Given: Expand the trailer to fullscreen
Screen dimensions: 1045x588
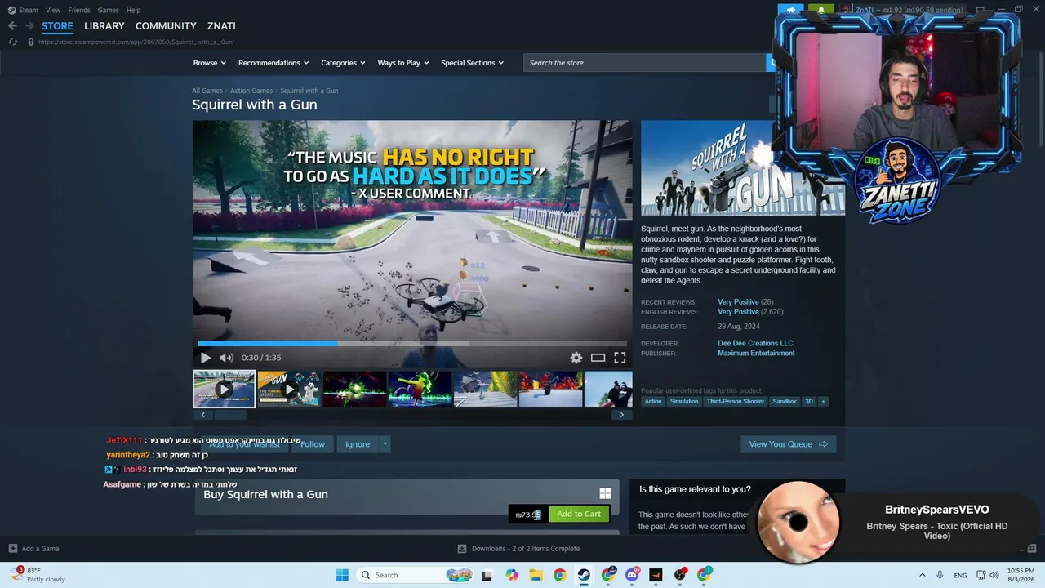Looking at the screenshot, I should [620, 358].
